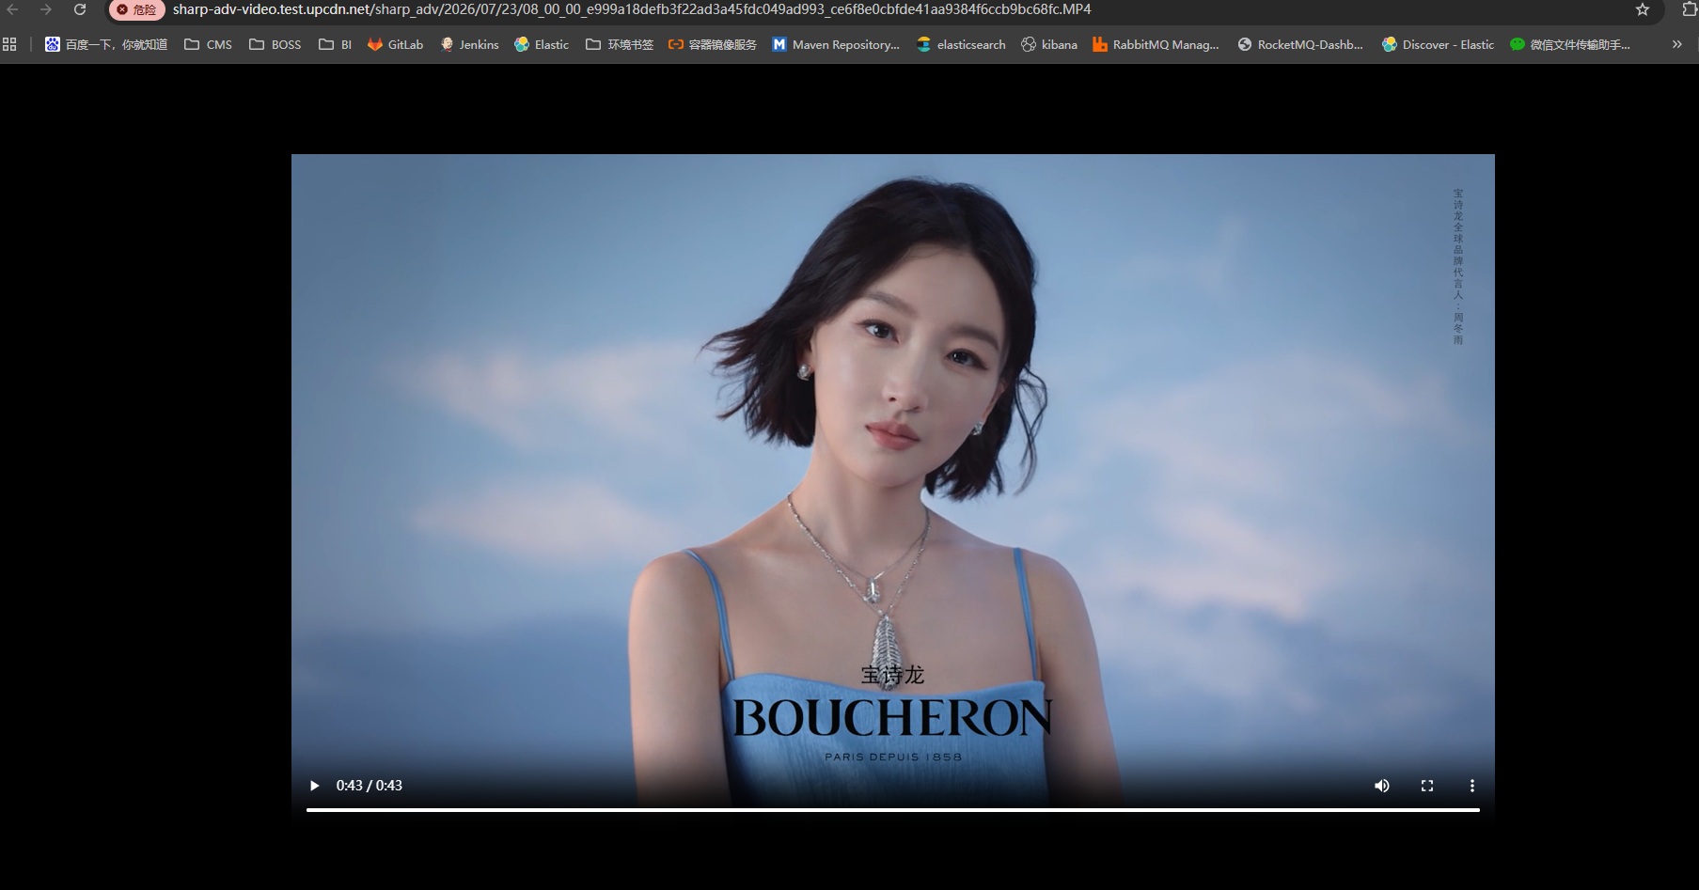Enter fullscreen video mode
The height and width of the screenshot is (890, 1699).
pos(1427,786)
